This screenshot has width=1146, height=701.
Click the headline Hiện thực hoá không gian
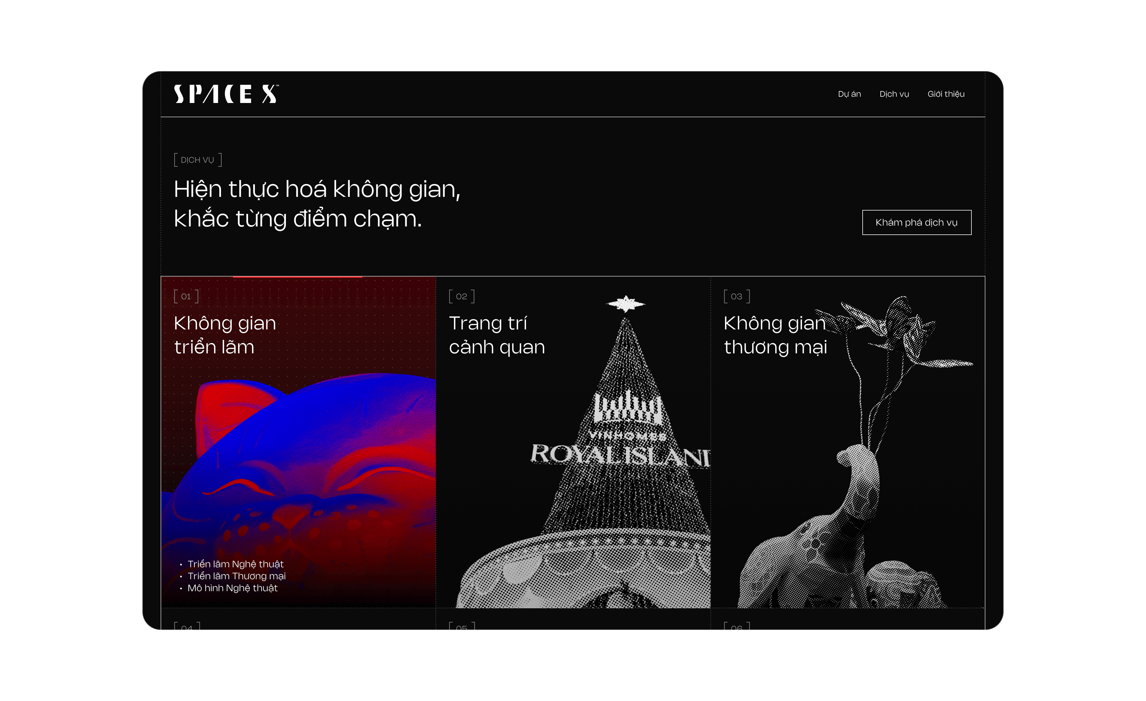click(317, 189)
